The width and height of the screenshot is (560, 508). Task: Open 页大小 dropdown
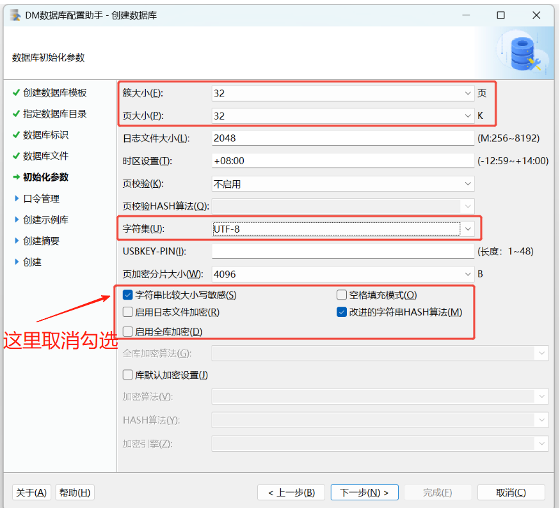(x=343, y=116)
